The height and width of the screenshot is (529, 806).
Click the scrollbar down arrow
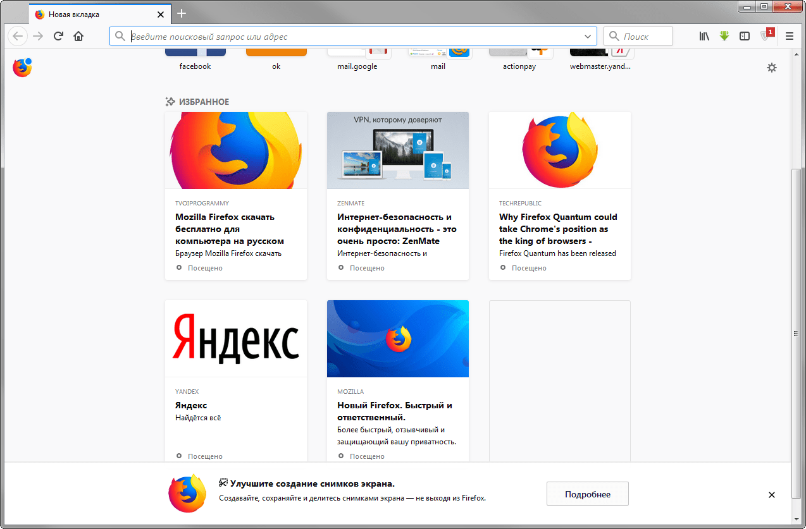797,520
